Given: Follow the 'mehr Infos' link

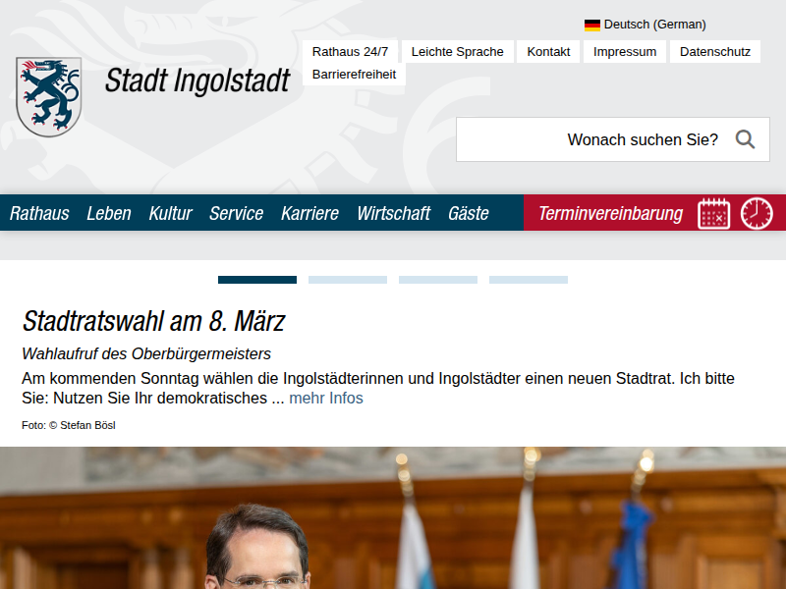Looking at the screenshot, I should 325,399.
